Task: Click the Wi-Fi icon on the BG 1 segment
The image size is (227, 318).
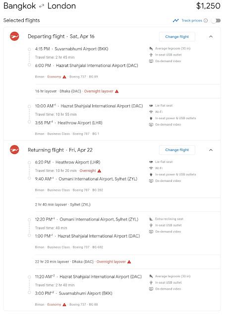Action: click(x=151, y=112)
